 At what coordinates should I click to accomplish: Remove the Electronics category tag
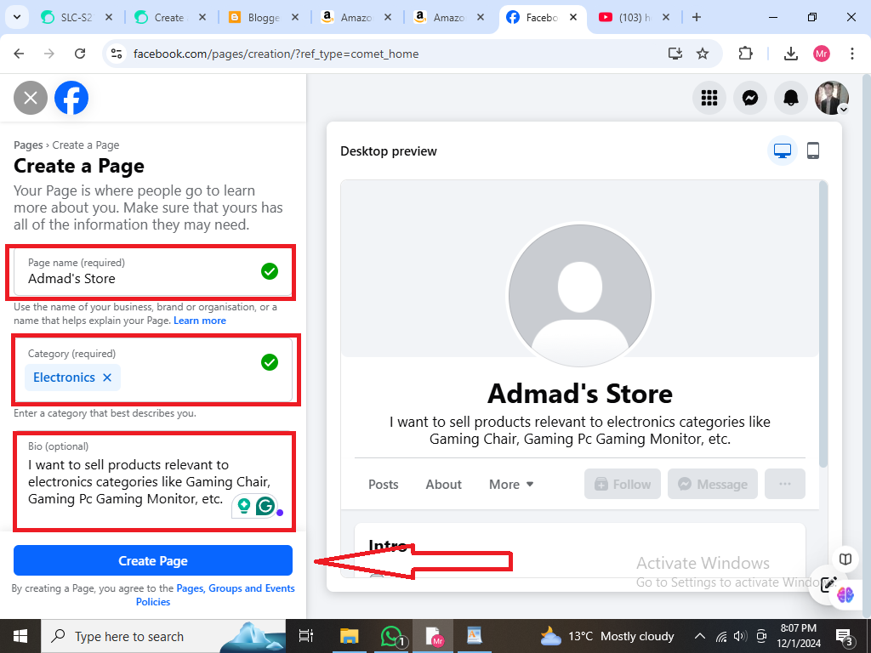(x=107, y=378)
